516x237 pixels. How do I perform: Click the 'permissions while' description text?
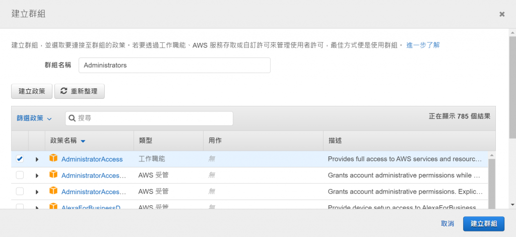pos(404,175)
